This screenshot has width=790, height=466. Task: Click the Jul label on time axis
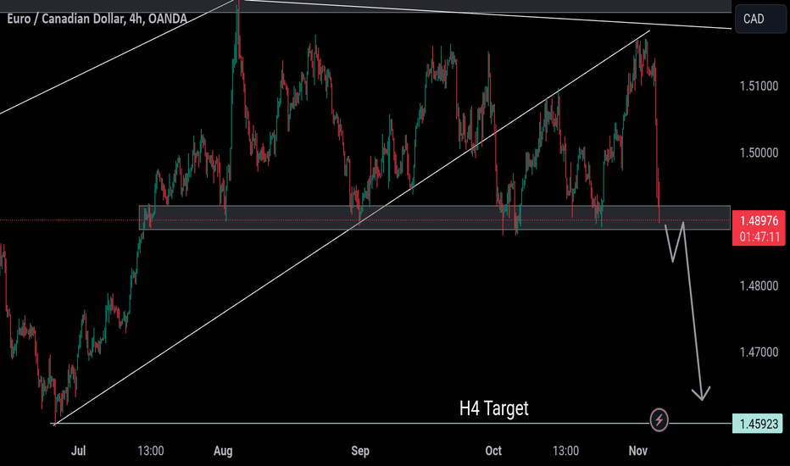point(78,451)
